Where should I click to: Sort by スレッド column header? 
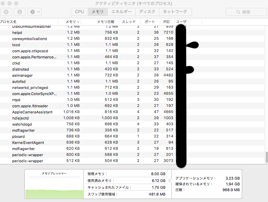click(x=130, y=22)
